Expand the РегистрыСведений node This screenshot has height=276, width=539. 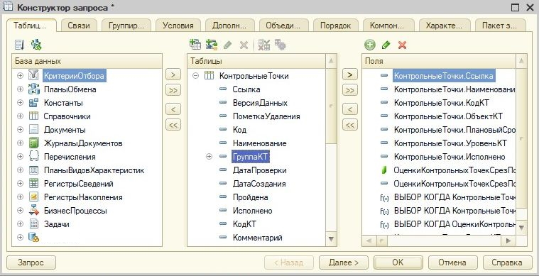[21, 183]
